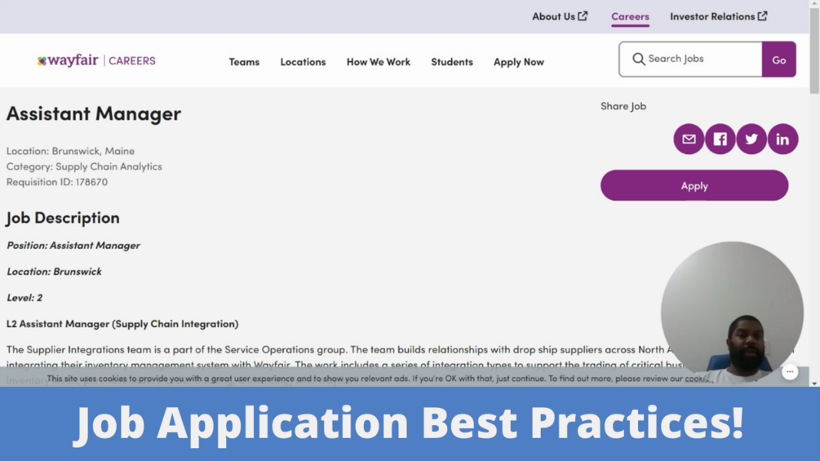Click 'Position: Assistant Manager' line
Image resolution: width=820 pixels, height=461 pixels.
73,245
